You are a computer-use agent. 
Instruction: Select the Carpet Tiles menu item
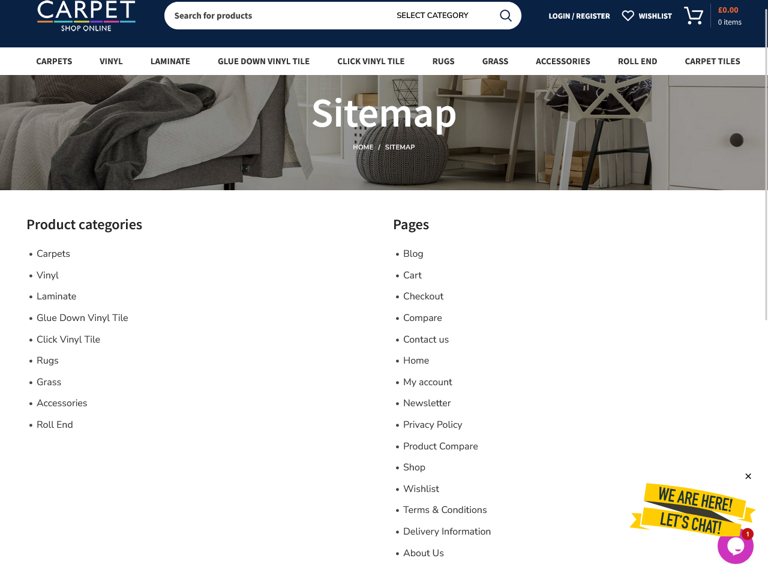tap(712, 61)
